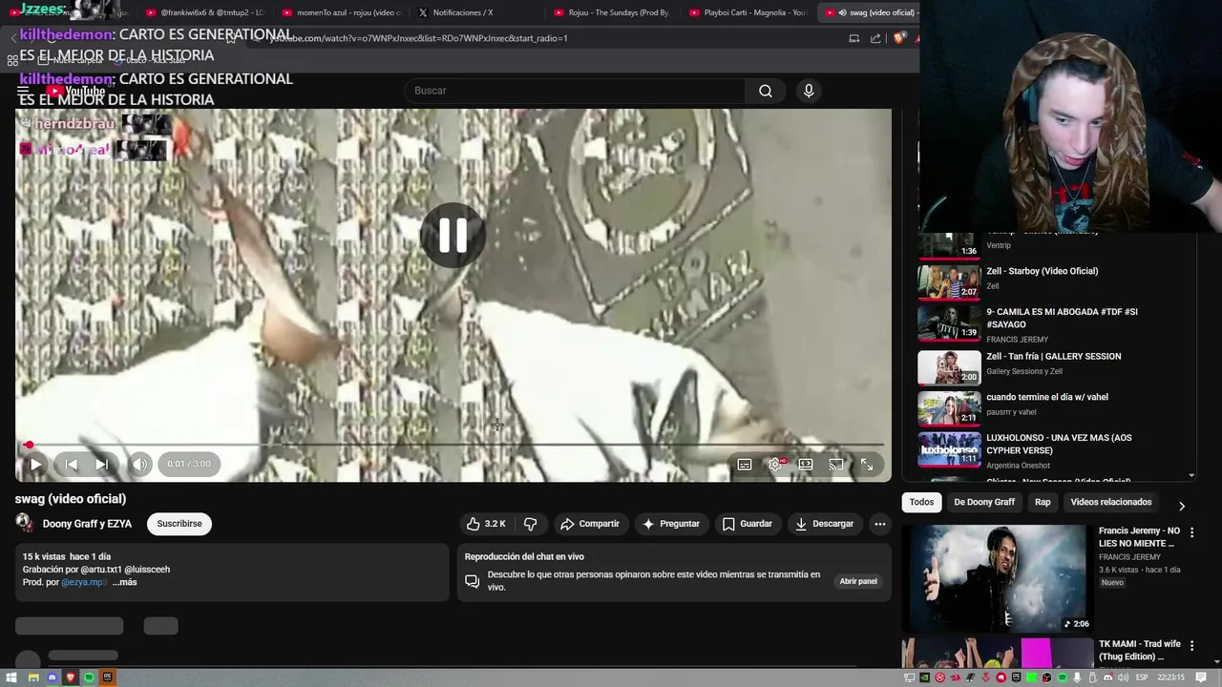Image resolution: width=1222 pixels, height=687 pixels.
Task: Mute the video volume speaker icon
Action: [x=139, y=465]
